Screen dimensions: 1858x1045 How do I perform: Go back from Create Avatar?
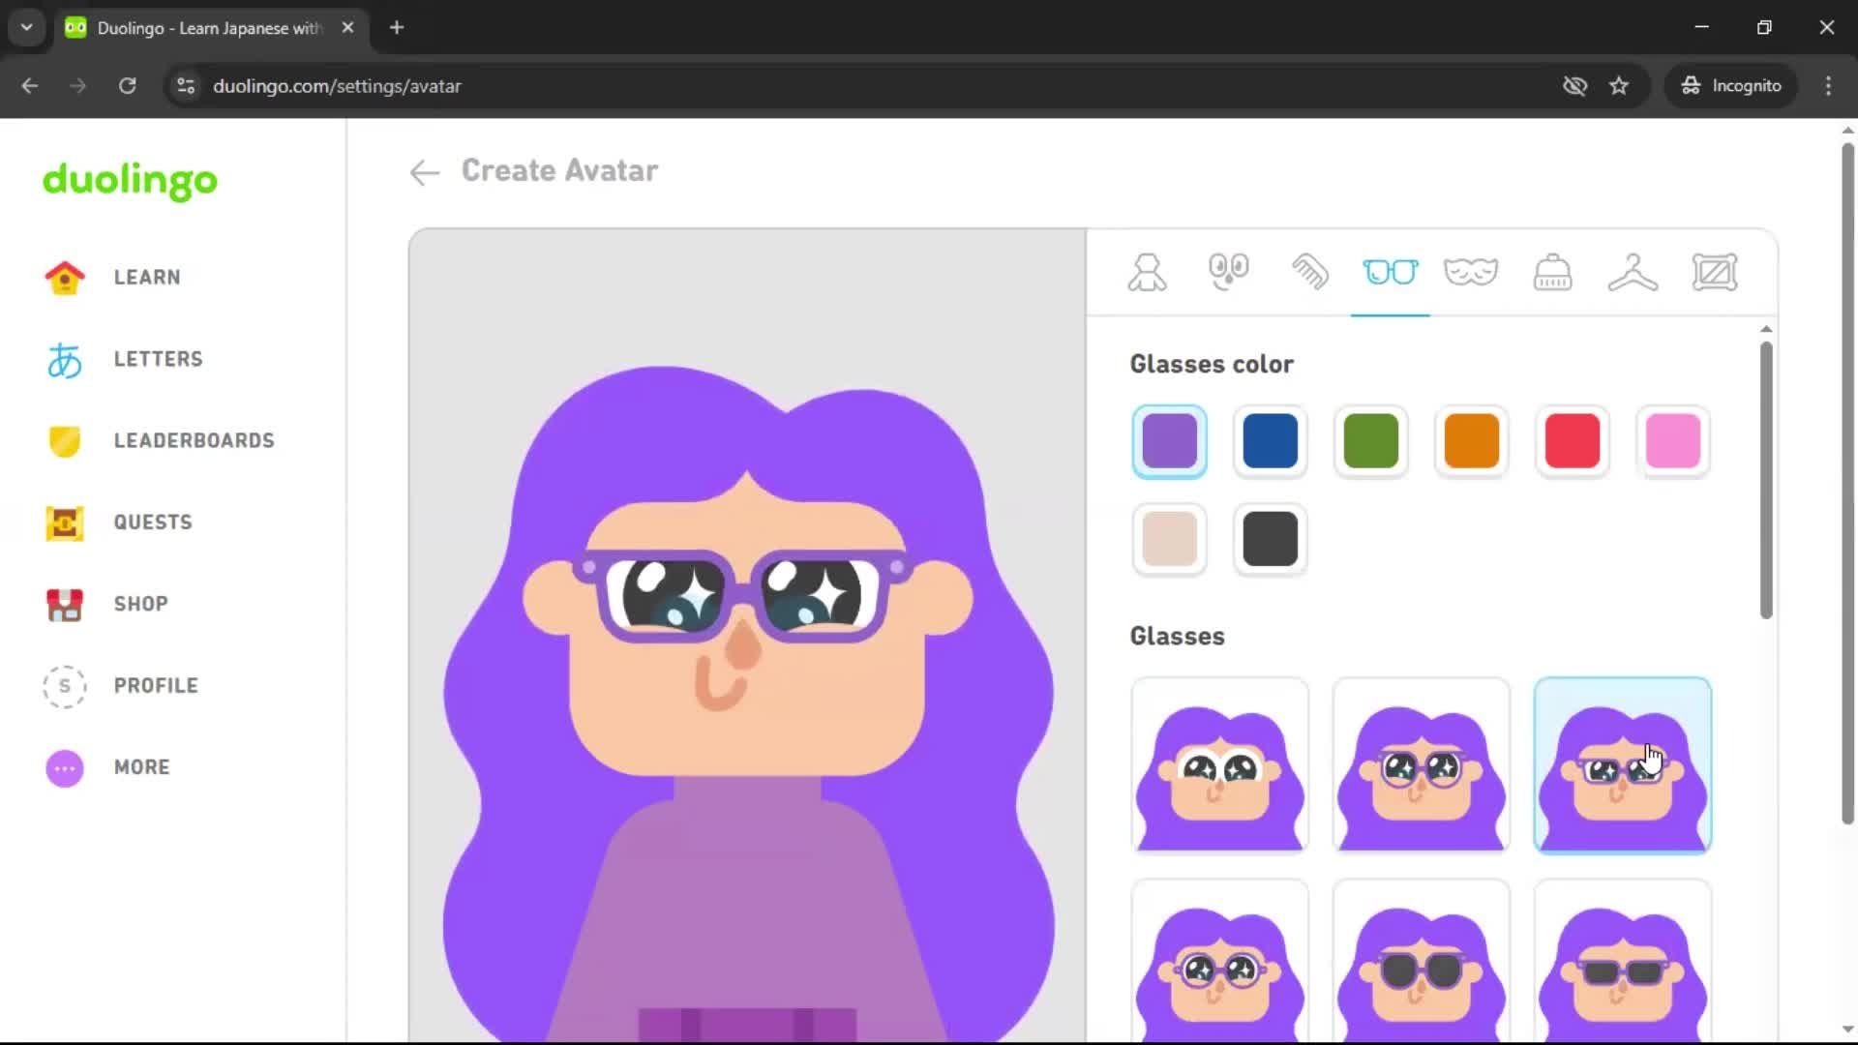tap(424, 172)
